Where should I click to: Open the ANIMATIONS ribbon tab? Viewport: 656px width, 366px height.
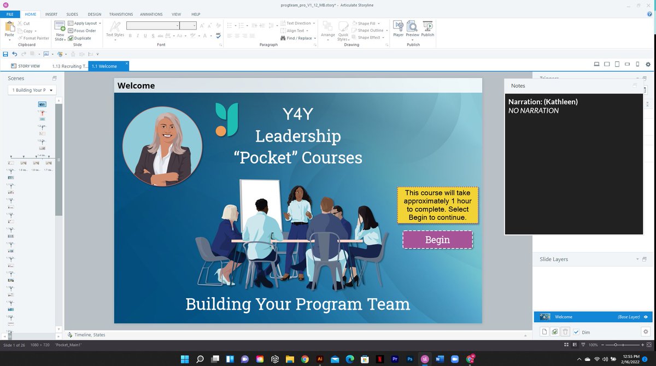151,14
